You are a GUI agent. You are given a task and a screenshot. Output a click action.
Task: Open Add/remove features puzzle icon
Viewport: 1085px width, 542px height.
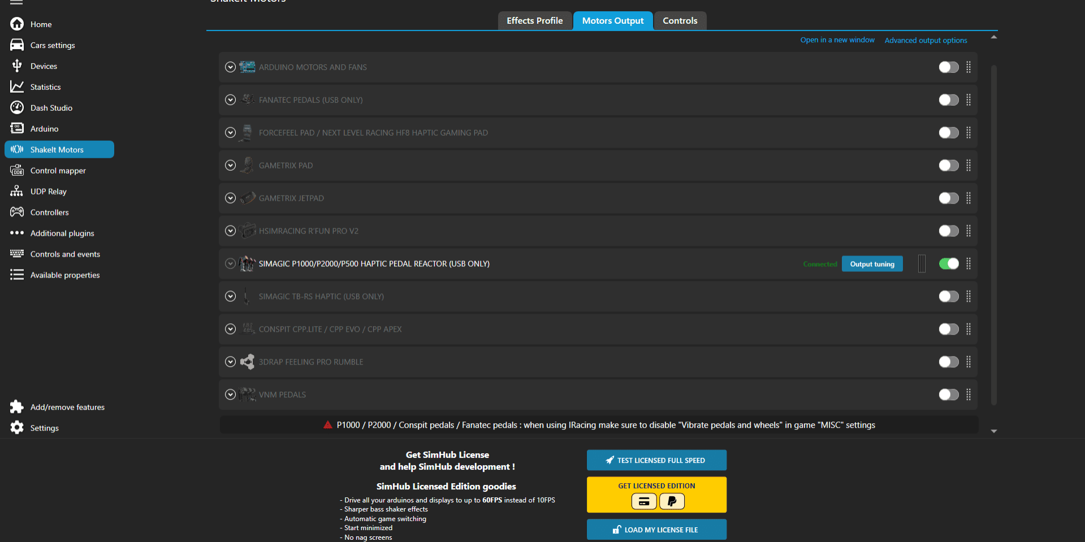click(x=17, y=407)
